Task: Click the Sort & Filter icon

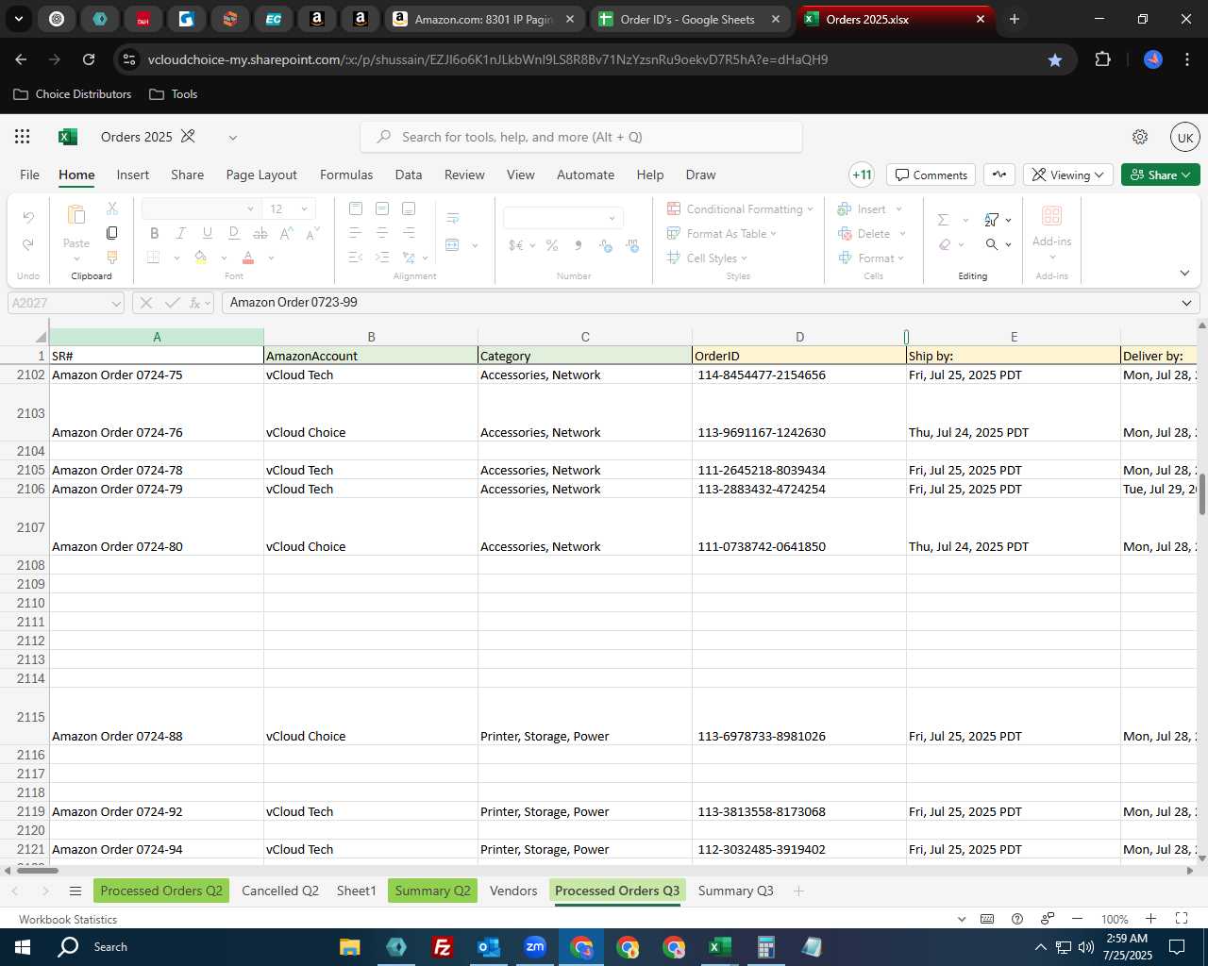Action: [992, 220]
